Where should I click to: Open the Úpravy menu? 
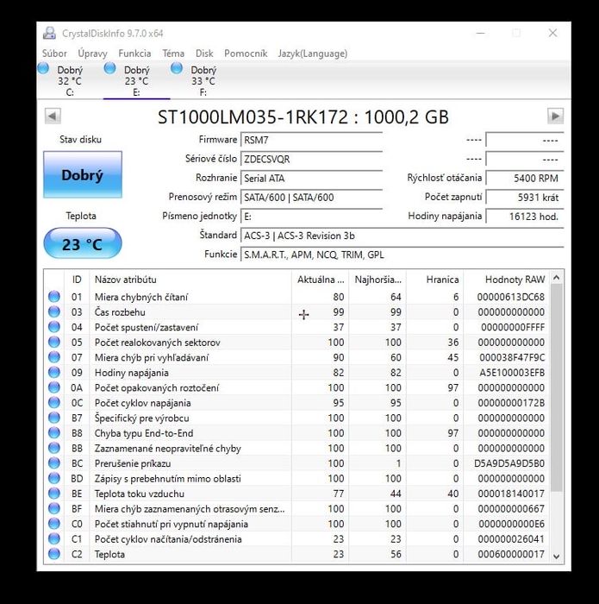click(x=92, y=53)
